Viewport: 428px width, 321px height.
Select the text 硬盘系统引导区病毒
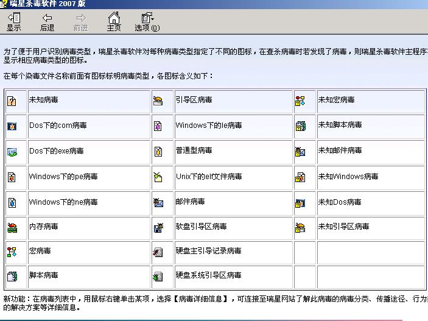pos(209,275)
